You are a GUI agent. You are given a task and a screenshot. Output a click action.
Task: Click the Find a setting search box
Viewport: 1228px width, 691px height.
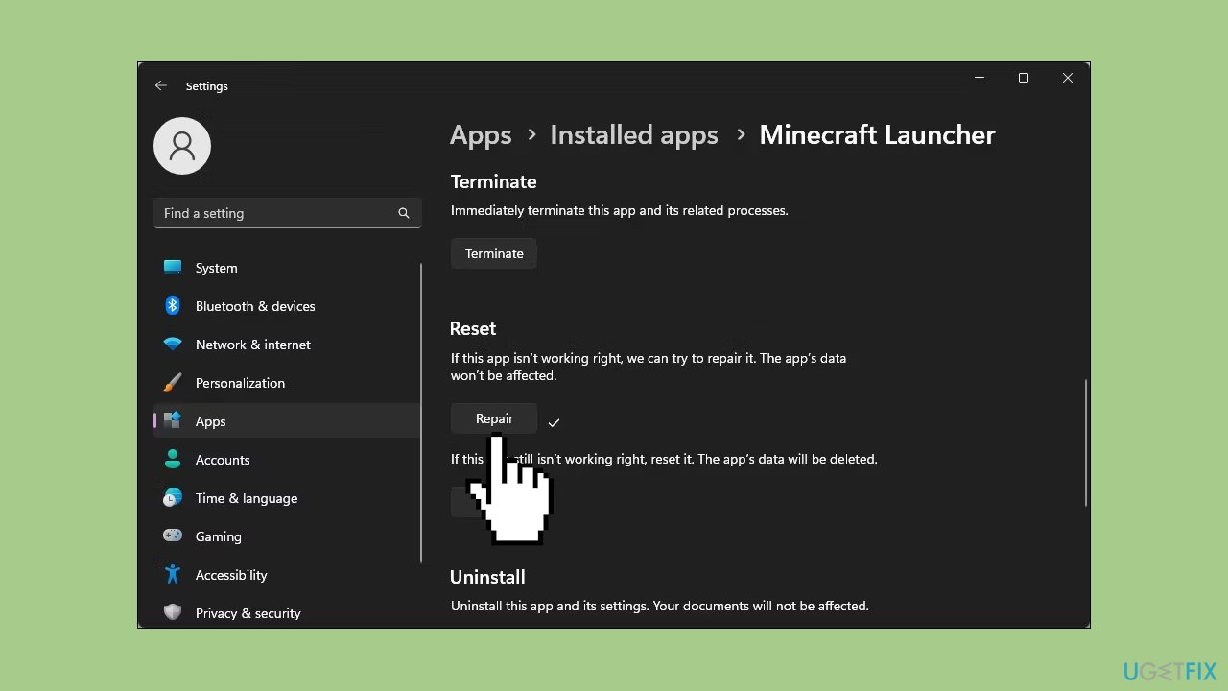tap(287, 213)
